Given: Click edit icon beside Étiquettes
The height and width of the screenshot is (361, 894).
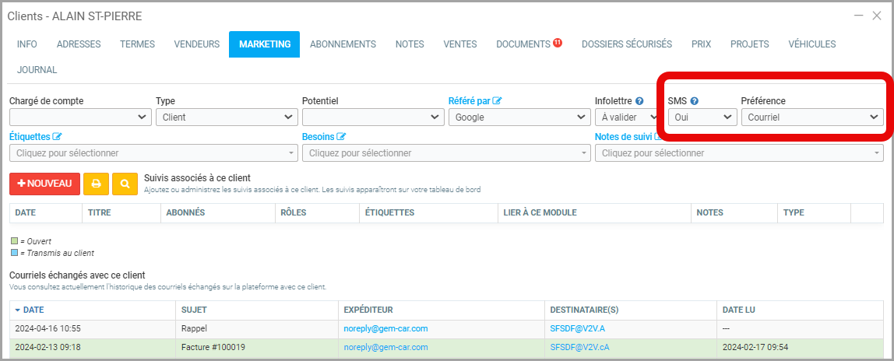Looking at the screenshot, I should coord(57,137).
